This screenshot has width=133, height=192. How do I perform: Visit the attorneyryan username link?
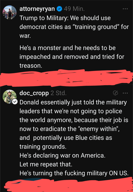pyautogui.click(x=37, y=9)
